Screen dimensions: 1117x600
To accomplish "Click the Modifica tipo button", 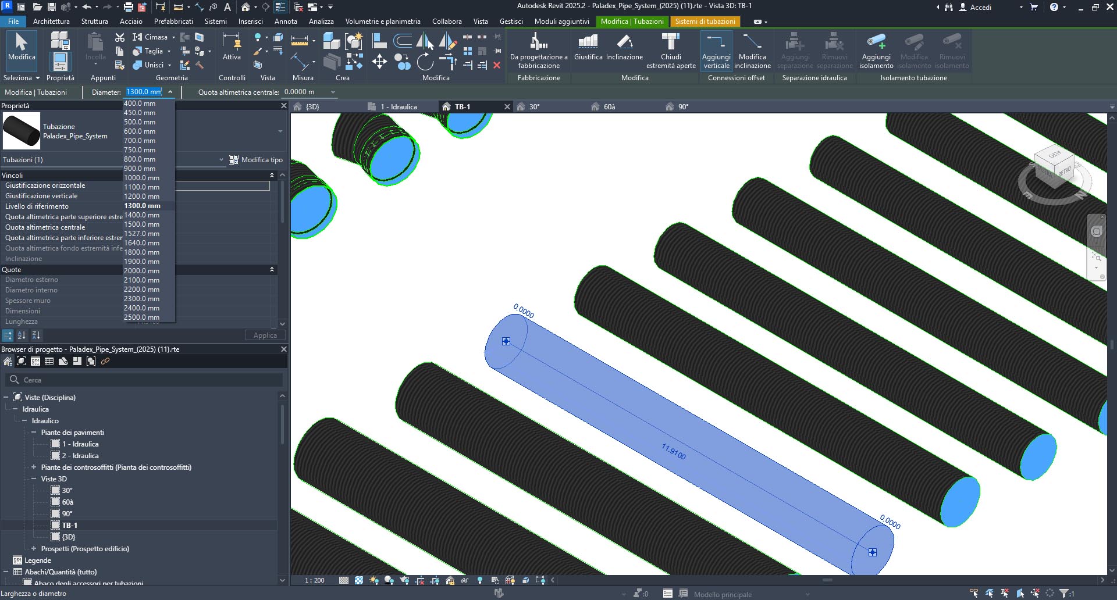I will 256,160.
